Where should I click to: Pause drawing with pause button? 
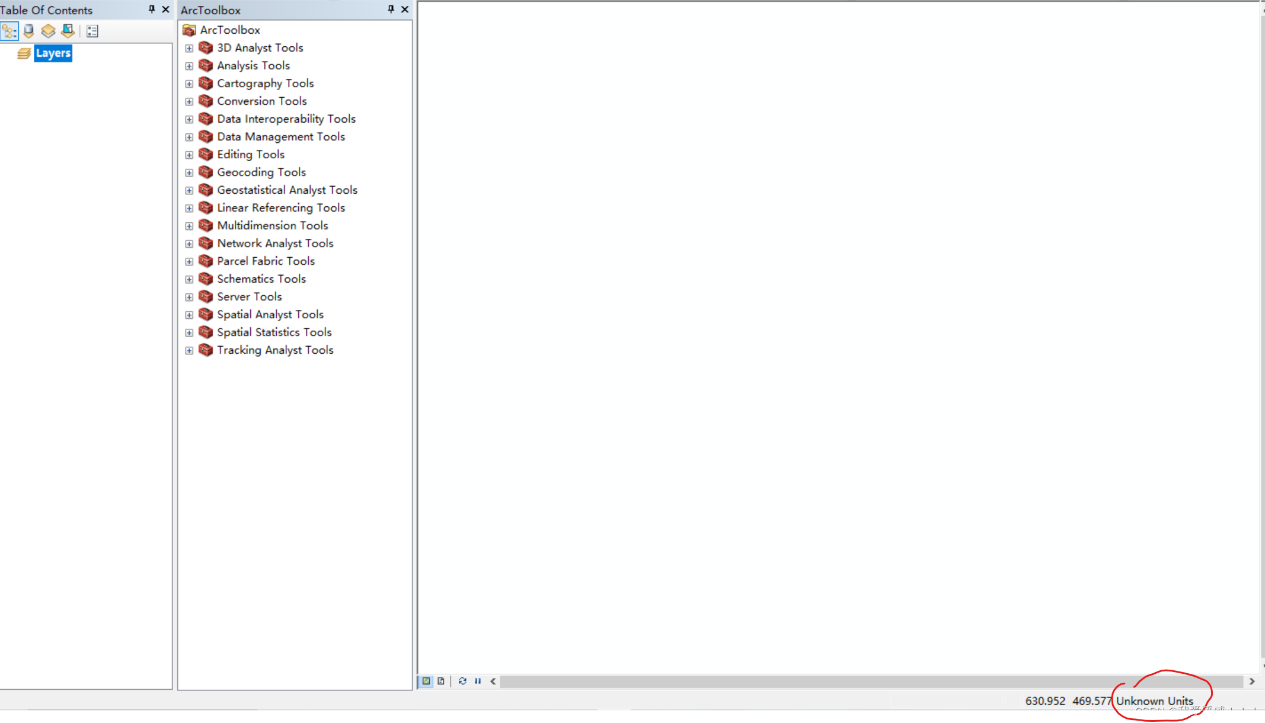tap(478, 681)
